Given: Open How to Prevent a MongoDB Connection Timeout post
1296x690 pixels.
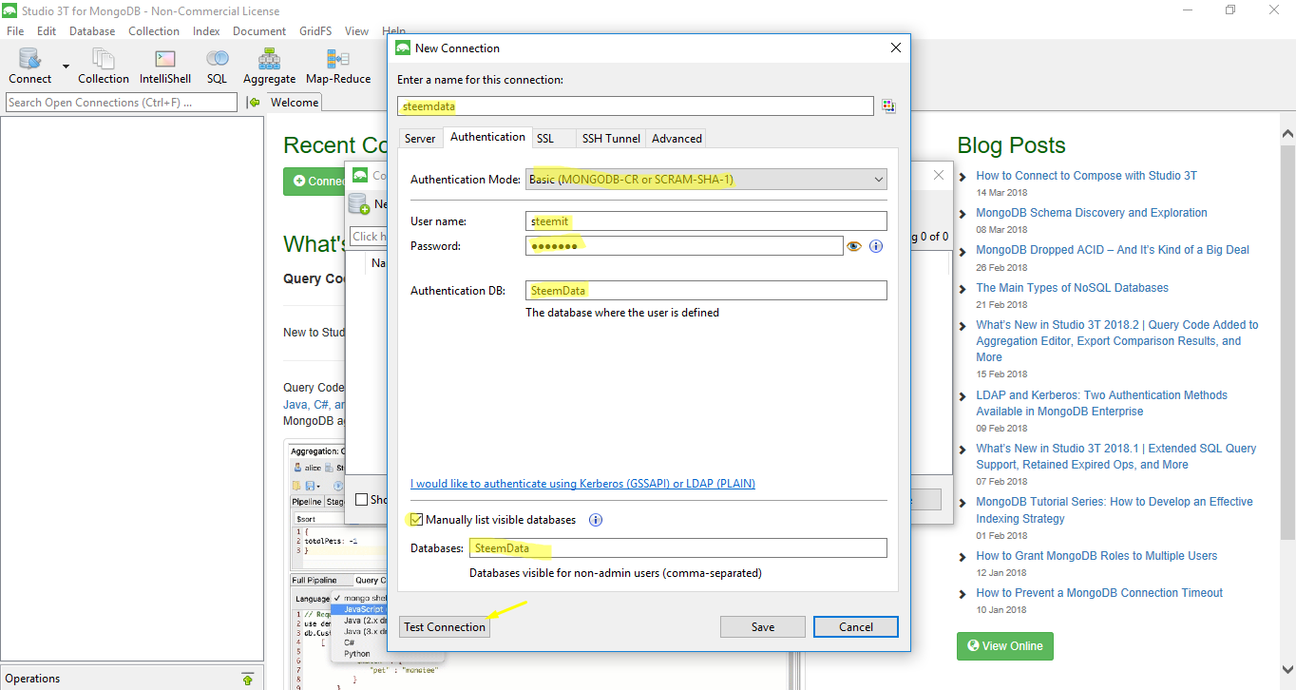Looking at the screenshot, I should (x=1099, y=593).
